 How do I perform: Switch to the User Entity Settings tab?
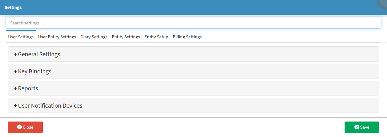57,37
